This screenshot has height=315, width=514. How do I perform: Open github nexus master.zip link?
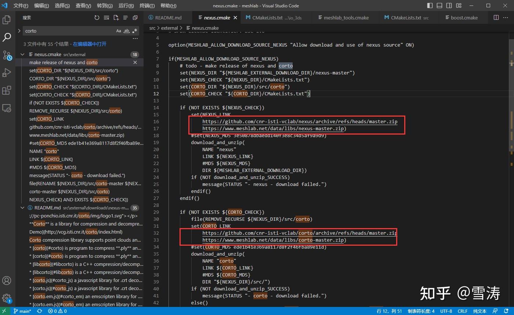pyautogui.click(x=300, y=121)
